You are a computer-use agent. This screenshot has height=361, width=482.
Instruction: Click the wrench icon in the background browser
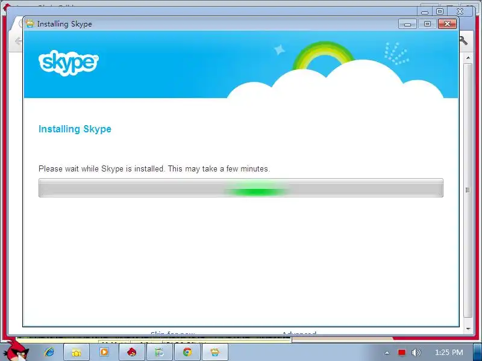click(x=463, y=40)
